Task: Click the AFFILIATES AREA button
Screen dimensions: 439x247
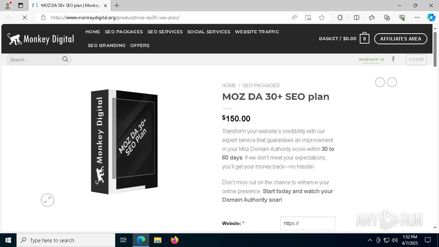Action: tap(401, 39)
